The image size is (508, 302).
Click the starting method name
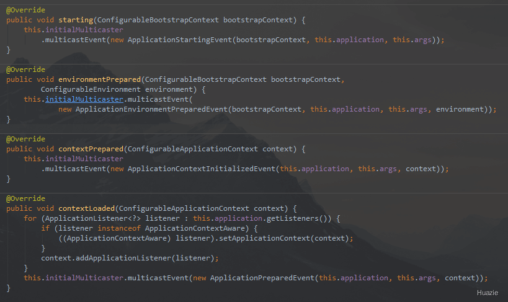pos(76,20)
